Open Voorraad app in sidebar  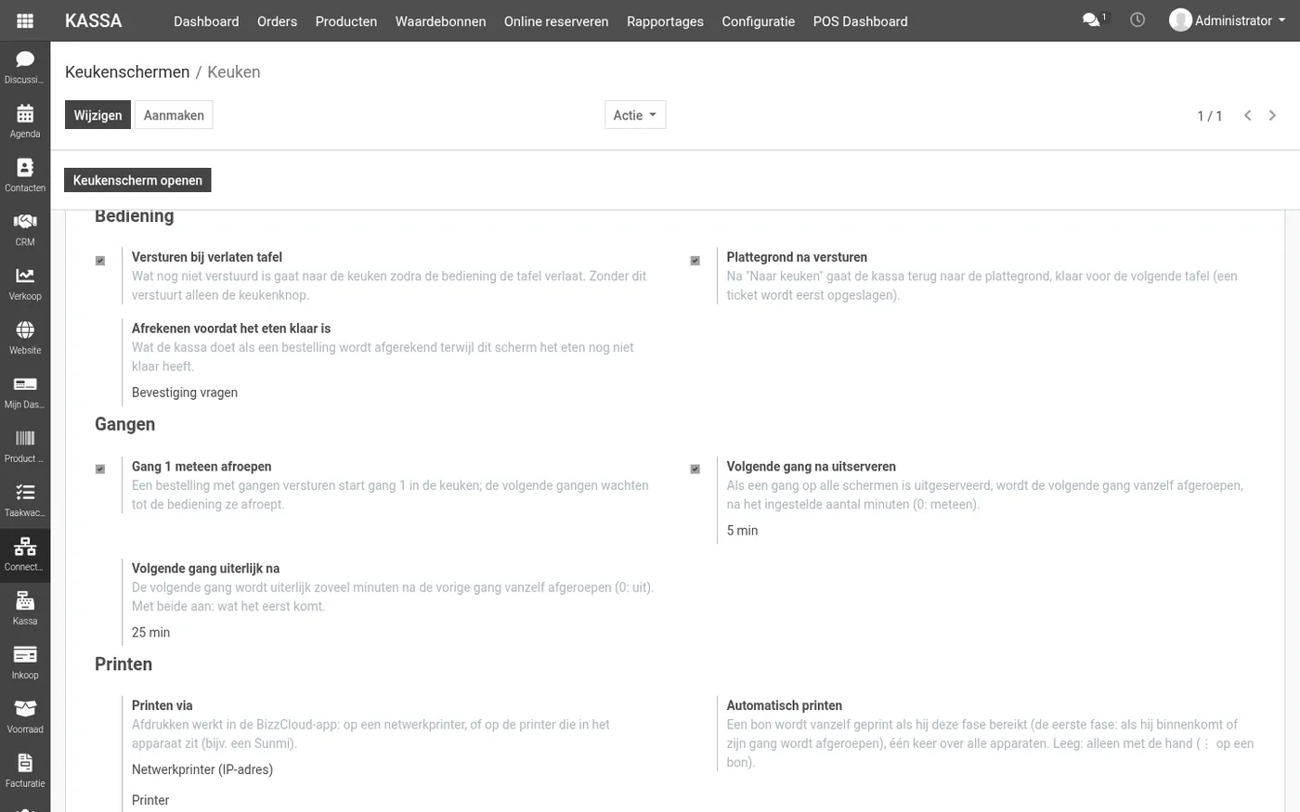pyautogui.click(x=25, y=716)
